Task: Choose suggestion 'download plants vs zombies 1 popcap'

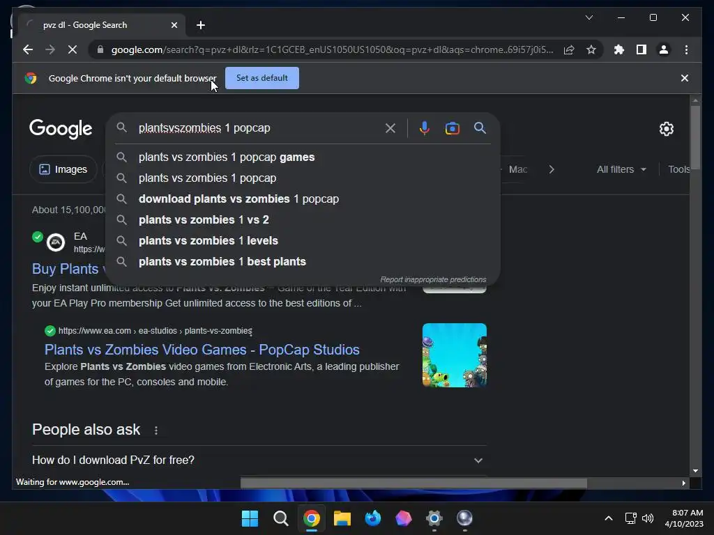Action: (303, 199)
